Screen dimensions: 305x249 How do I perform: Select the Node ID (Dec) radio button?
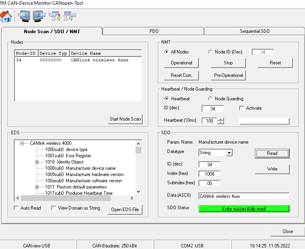coord(211,52)
